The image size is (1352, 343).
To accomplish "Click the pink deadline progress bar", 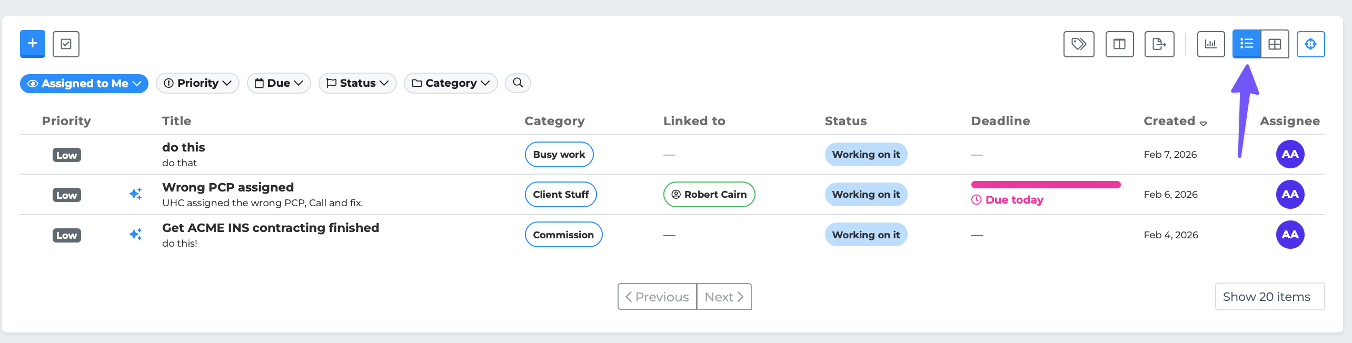I will (1046, 185).
